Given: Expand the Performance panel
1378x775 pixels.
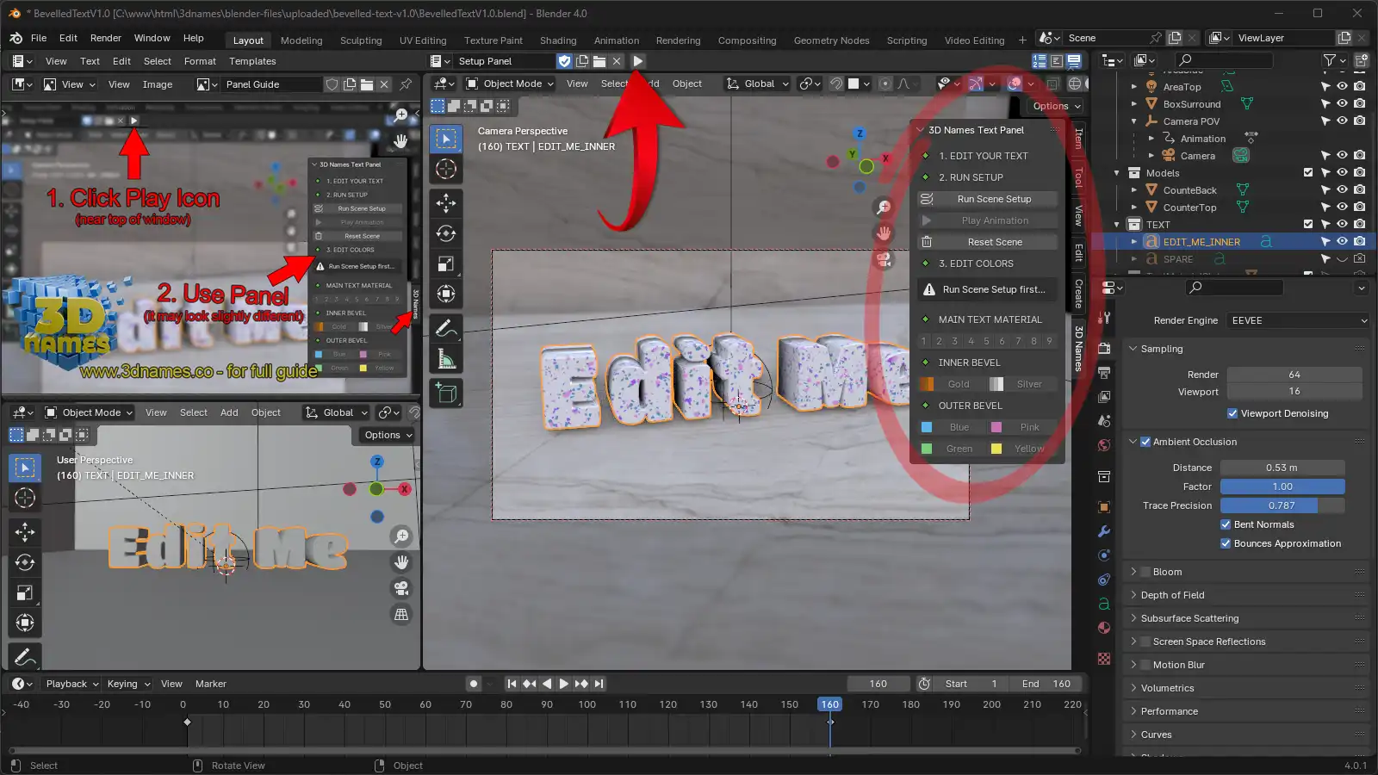Looking at the screenshot, I should [x=1133, y=711].
